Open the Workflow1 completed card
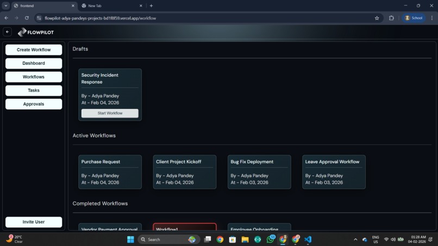This screenshot has width=438, height=246. pyautogui.click(x=184, y=227)
